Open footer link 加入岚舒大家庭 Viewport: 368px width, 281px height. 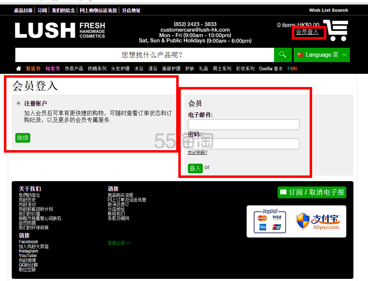(x=33, y=246)
